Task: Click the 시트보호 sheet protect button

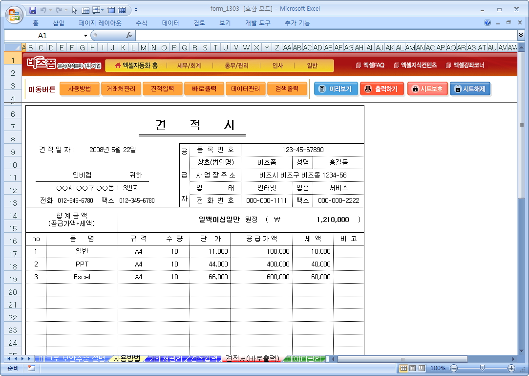Action: (427, 89)
